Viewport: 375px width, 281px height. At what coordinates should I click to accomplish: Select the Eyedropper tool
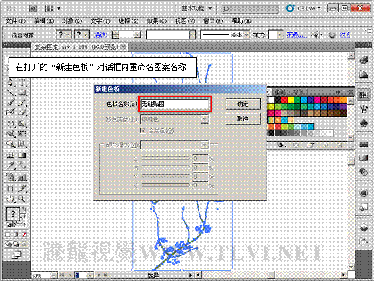[10, 166]
